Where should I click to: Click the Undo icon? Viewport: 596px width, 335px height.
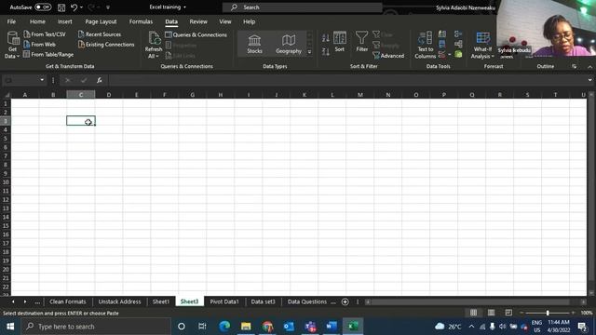tap(74, 7)
